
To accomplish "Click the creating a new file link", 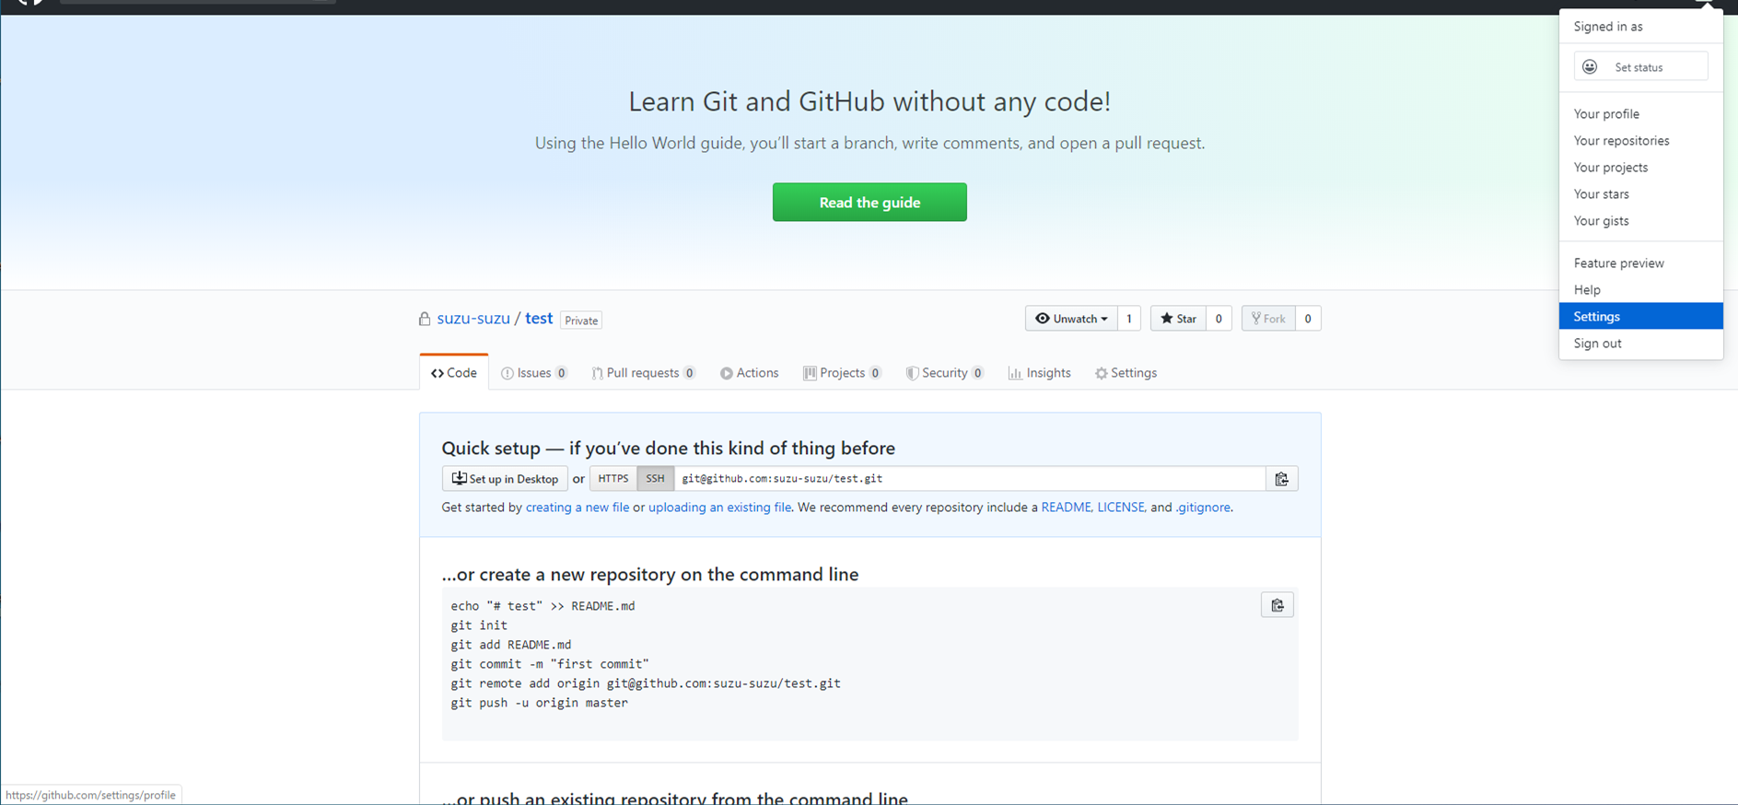I will [577, 507].
